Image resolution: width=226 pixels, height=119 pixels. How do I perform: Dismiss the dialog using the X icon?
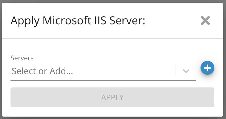coord(205,21)
